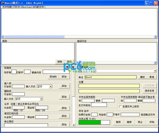Click 添加 button in 删除类 group
This screenshot has height=133, width=159.
(x=64, y=97)
